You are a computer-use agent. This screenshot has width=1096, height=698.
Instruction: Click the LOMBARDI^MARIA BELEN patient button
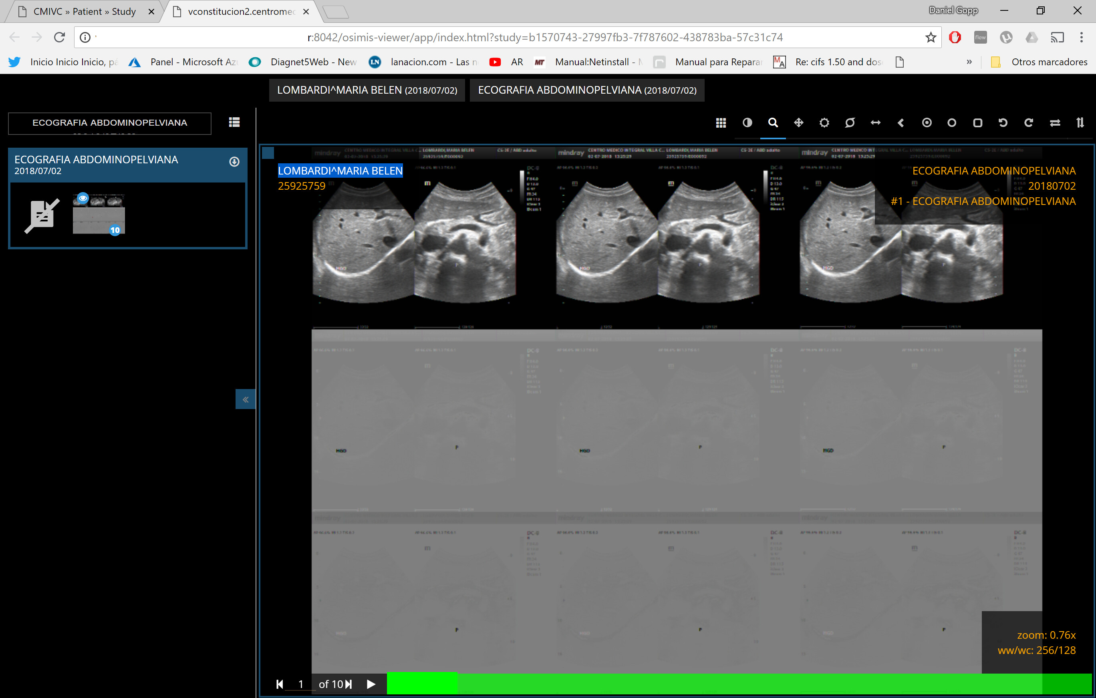367,90
